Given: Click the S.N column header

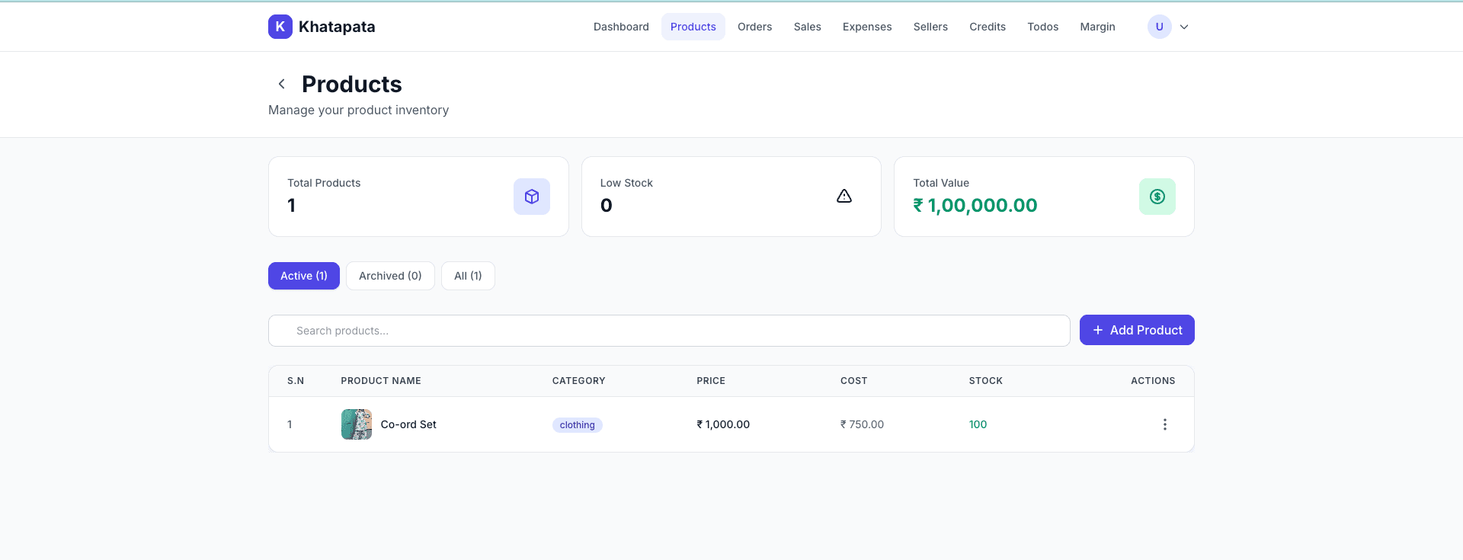Looking at the screenshot, I should (296, 381).
